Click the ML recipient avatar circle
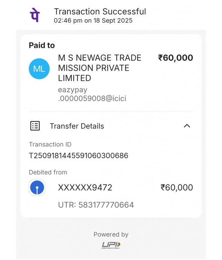 (x=39, y=69)
